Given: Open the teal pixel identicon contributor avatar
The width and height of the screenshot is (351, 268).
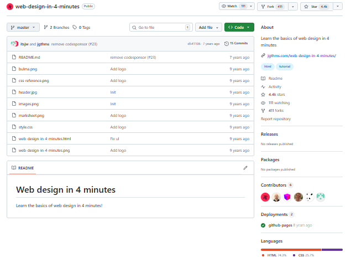Looking at the screenshot, I should tap(321, 197).
